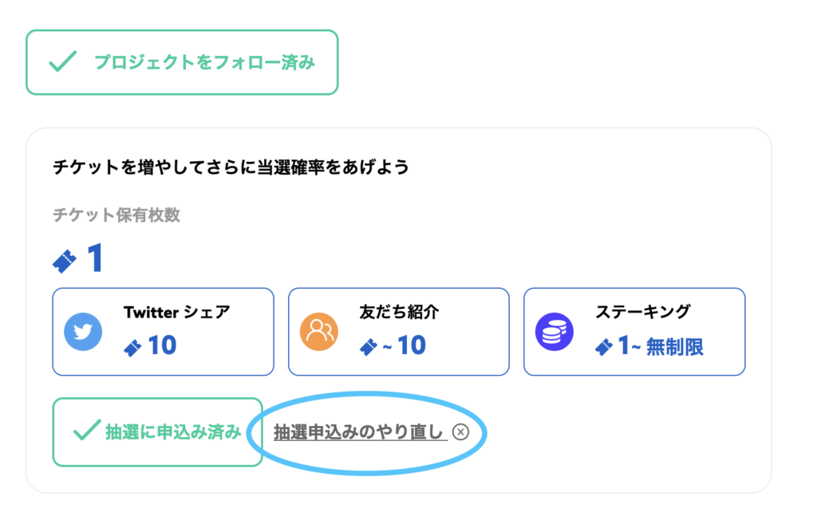Image resolution: width=817 pixels, height=524 pixels.
Task: Click the circled X icon beside やり直し
Action: click(x=460, y=431)
